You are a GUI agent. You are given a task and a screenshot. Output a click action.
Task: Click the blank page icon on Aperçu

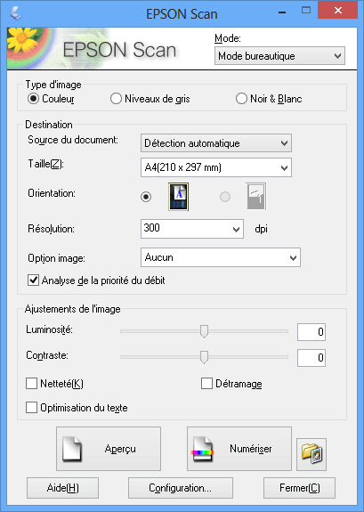point(71,449)
